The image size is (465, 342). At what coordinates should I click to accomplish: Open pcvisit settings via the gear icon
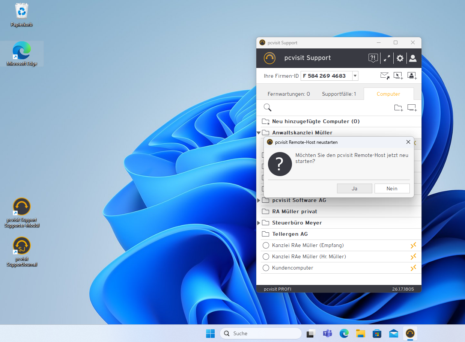point(400,58)
